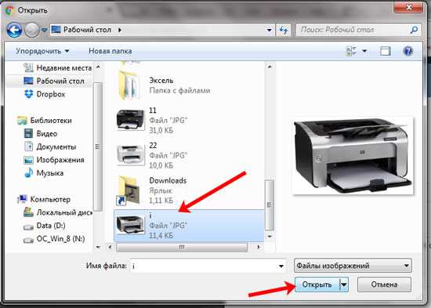Select the 11 JPG printer thumbnail
This screenshot has height=308, width=431.
[x=130, y=120]
